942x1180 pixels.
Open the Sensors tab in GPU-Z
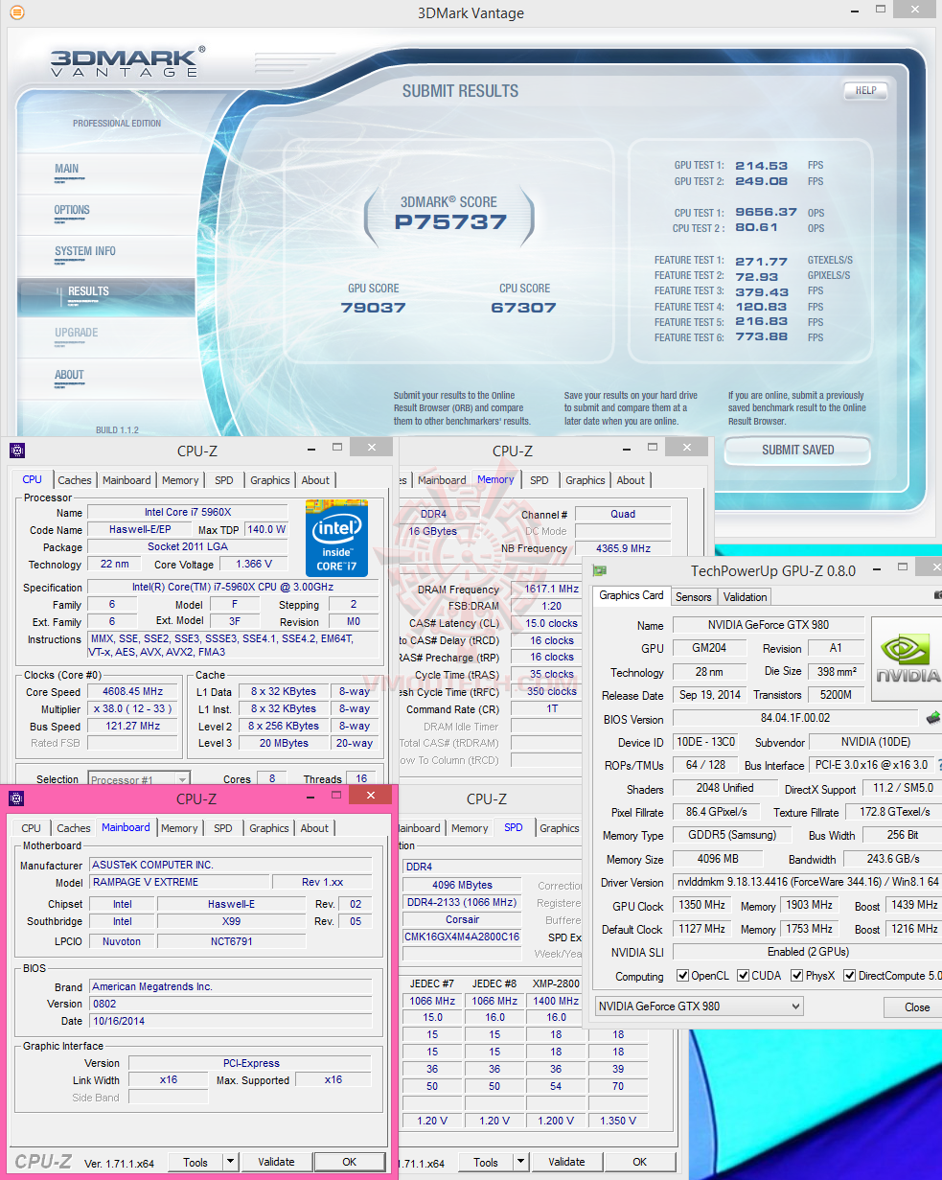[x=694, y=596]
